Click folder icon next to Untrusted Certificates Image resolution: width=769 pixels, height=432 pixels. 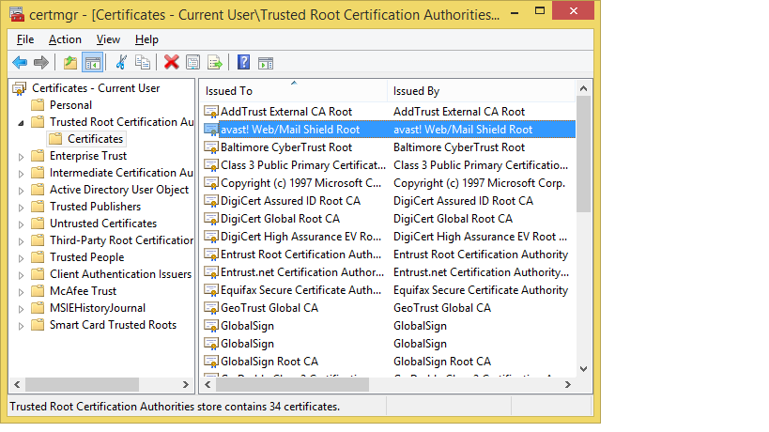(x=38, y=224)
